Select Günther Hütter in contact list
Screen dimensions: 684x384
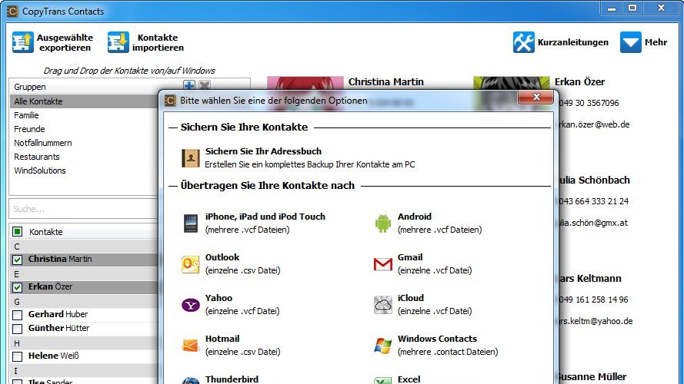coord(59,328)
